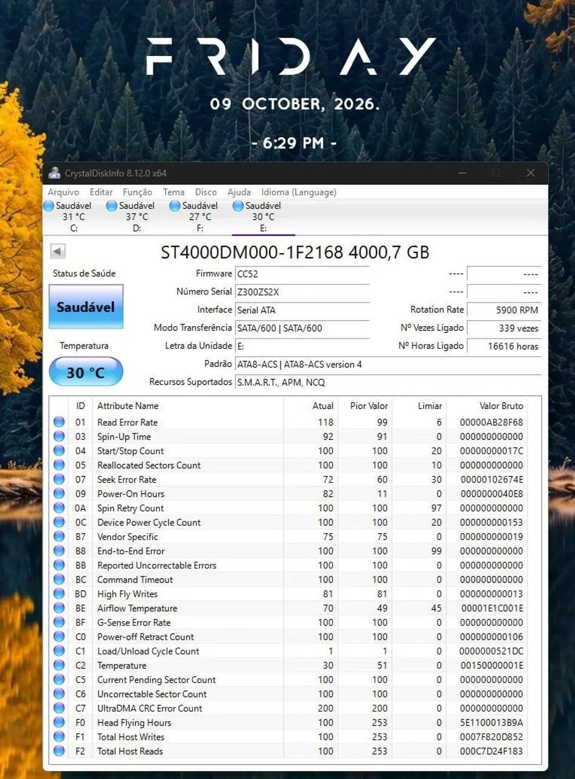Viewport: 575px width, 779px height.
Task: Click the Pior Valor column header
Action: click(369, 406)
